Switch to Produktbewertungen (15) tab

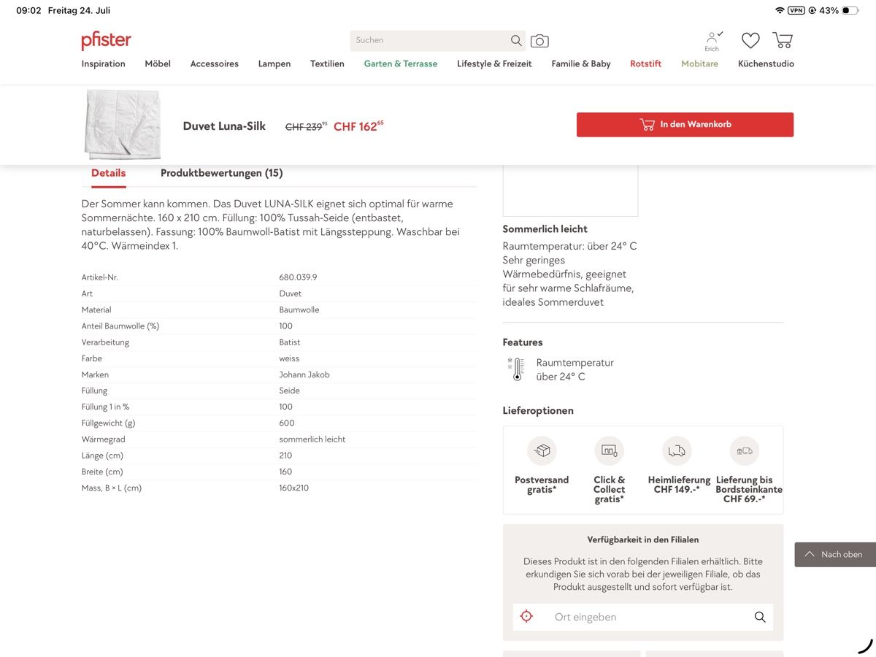[x=222, y=174]
